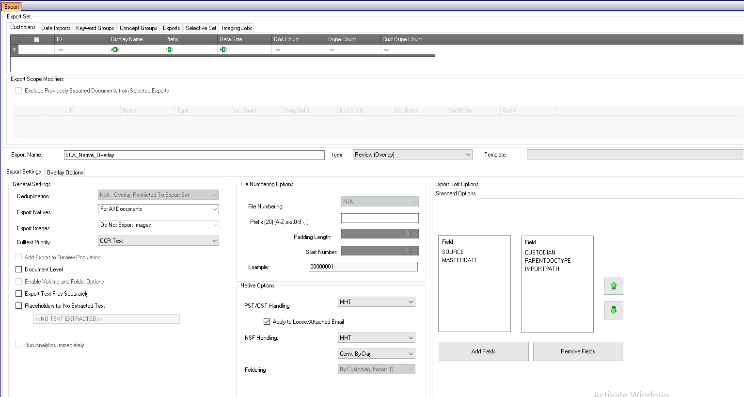The width and height of the screenshot is (744, 397).
Task: Enable Export Text Files Separately
Action: 19,294
